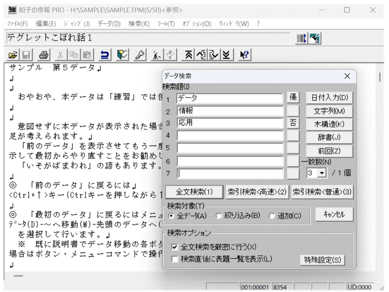389x292 pixels.
Task: Click the 特殊設定(S) button
Action: click(x=322, y=260)
